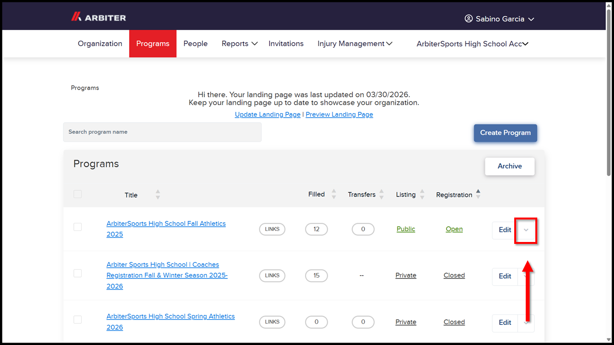The width and height of the screenshot is (614, 345).
Task: Click LINKS for Coaches Registration program
Action: (x=272, y=276)
